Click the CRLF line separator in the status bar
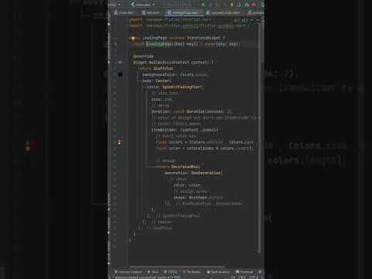The height and width of the screenshot is (279, 372). click(242, 277)
